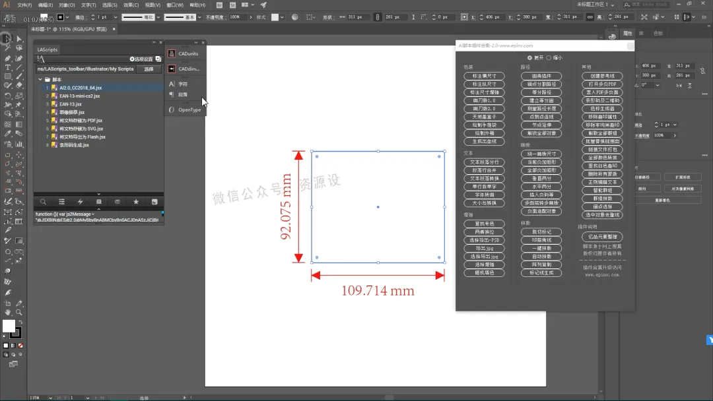This screenshot has width=713, height=401.
Task: Click the lightning bolt icon in LAScripts panel
Action: [80, 202]
